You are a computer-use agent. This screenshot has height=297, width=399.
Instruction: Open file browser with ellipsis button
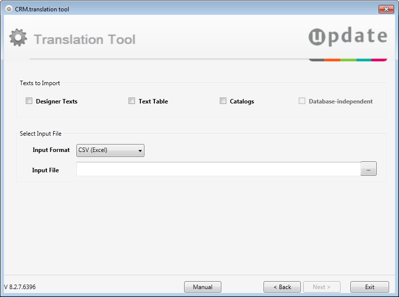click(x=368, y=169)
